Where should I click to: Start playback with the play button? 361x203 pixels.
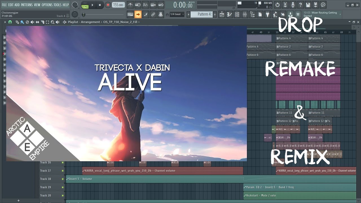coord(93,5)
